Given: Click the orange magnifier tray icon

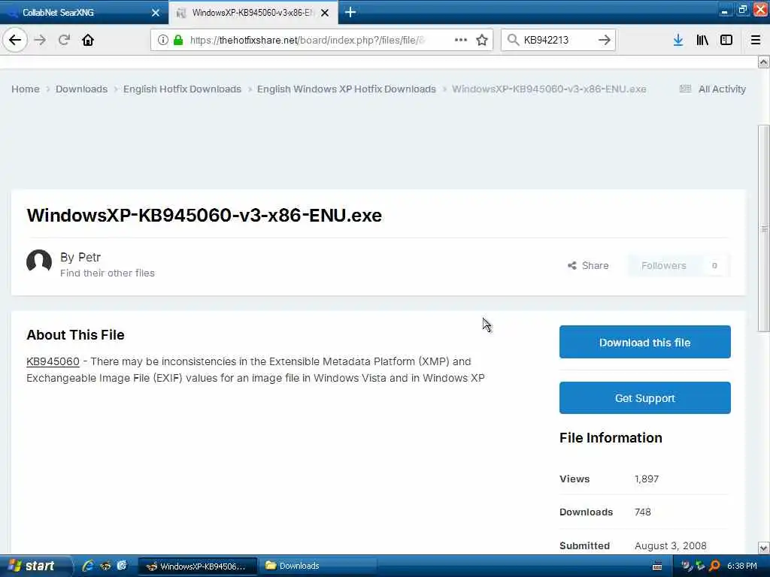Looking at the screenshot, I should [714, 566].
